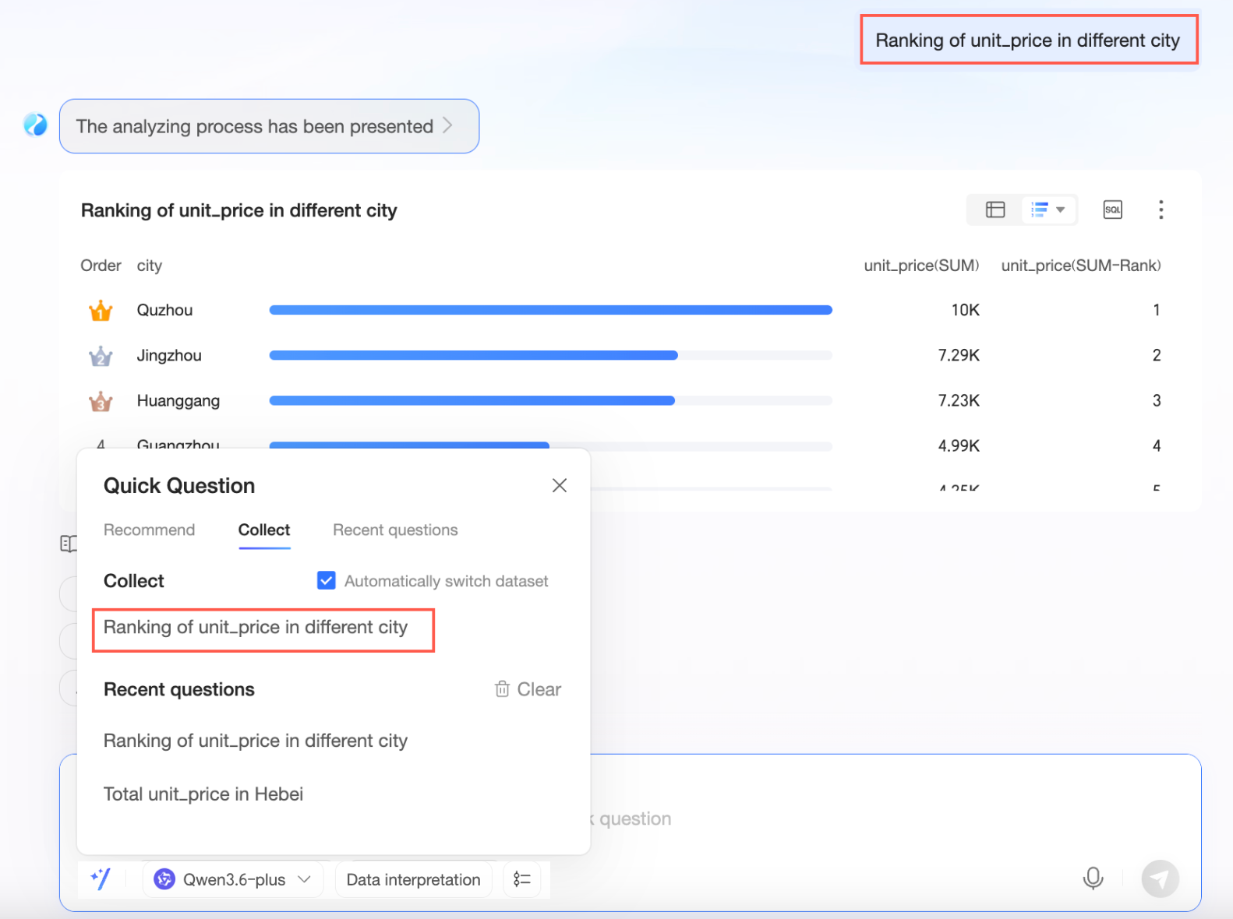Open the Qwen3.6-plus model dropdown
The width and height of the screenshot is (1233, 919).
(233, 879)
